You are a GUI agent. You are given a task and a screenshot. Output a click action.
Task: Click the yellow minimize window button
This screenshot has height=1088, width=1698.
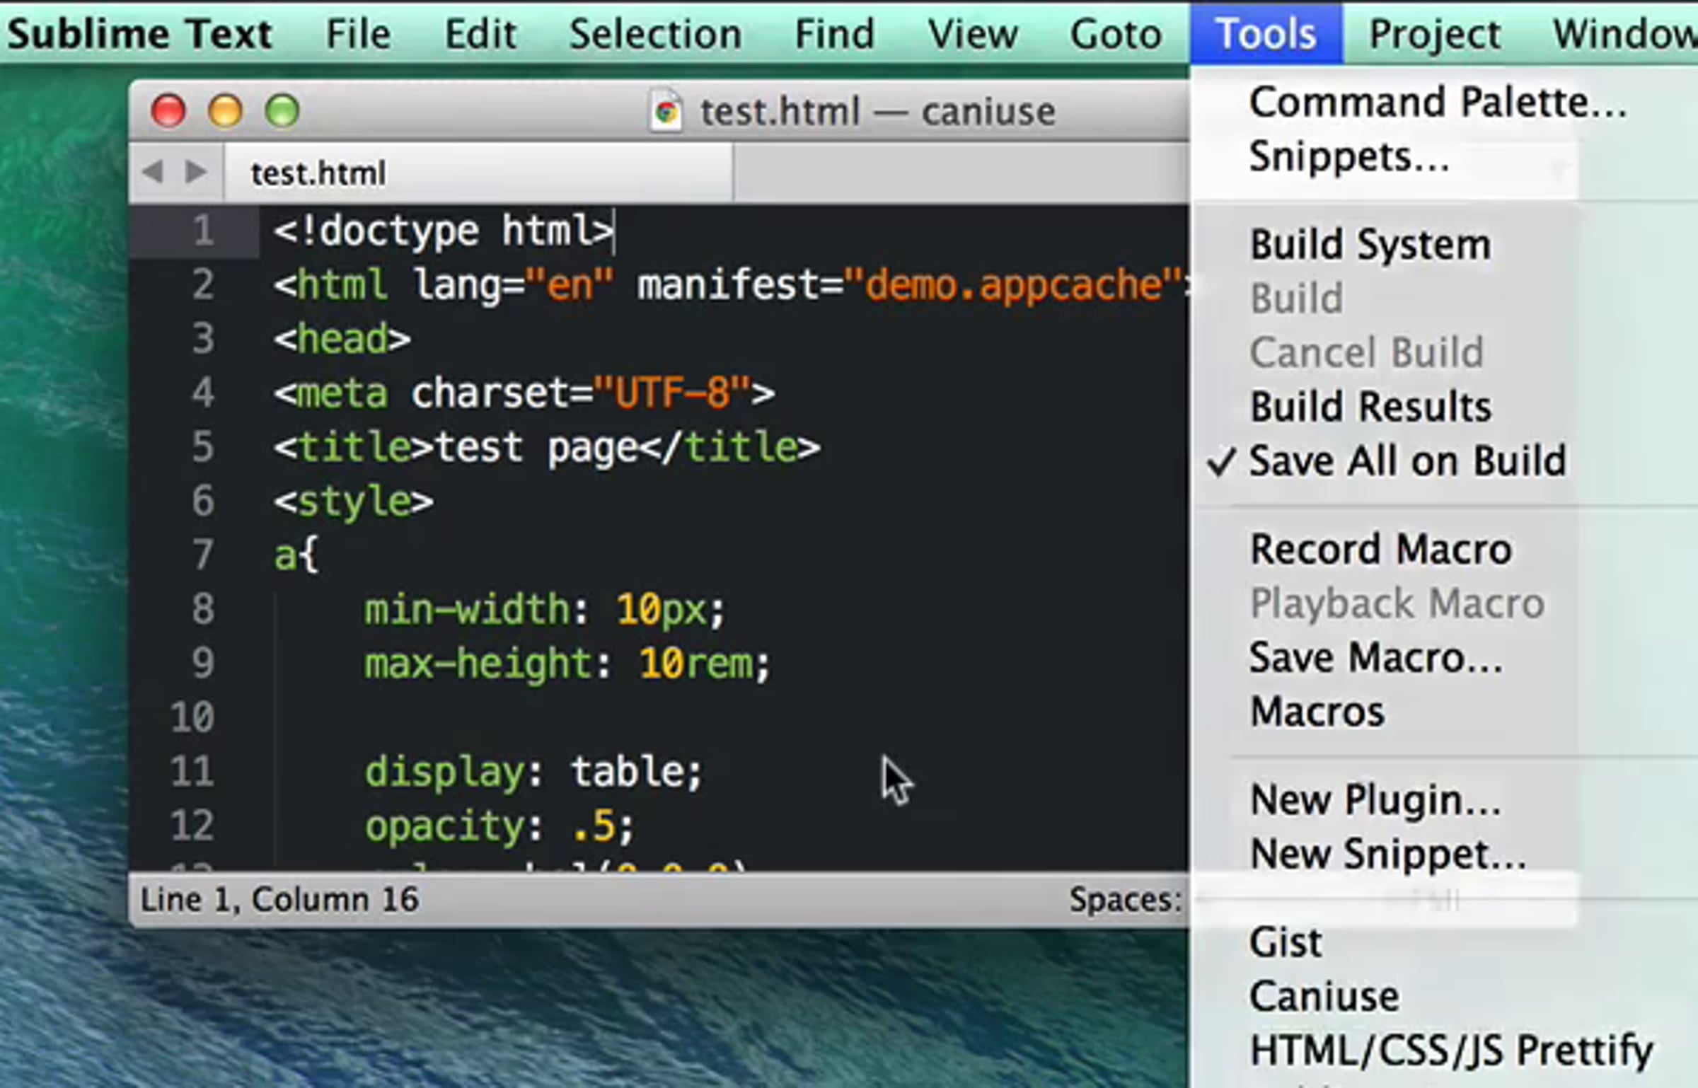225,111
